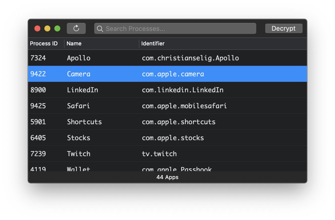Viewport: 335px width, 220px height.
Task: Click com.apple.shortcuts identifier
Action: [x=179, y=122]
